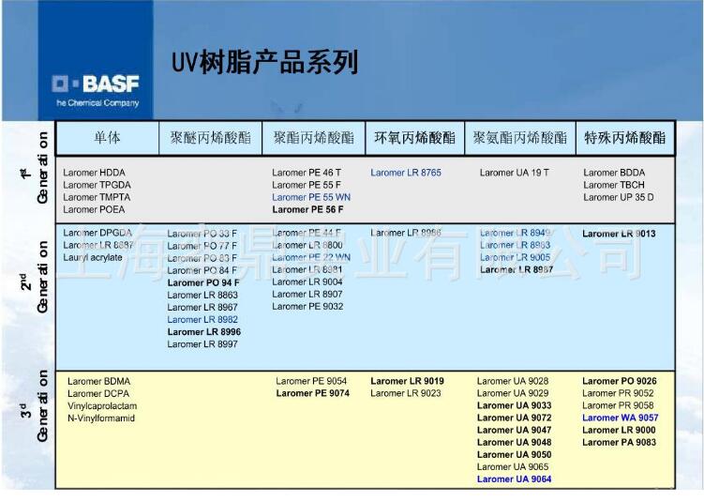
Task: Select Laromer PR 9052
Action: [619, 393]
